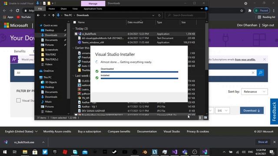This screenshot has height=156, width=278.
Task: Open Task View on the taskbar
Action: click(x=15, y=152)
